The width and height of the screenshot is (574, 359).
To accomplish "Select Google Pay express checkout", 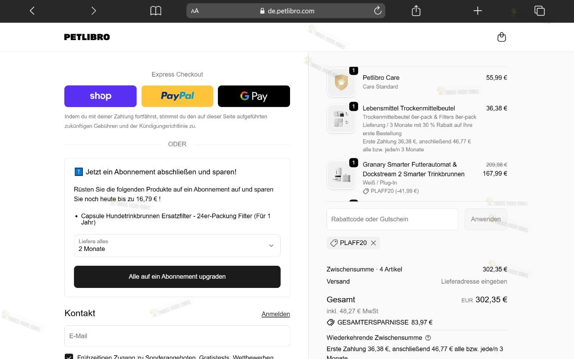I will pos(254,96).
